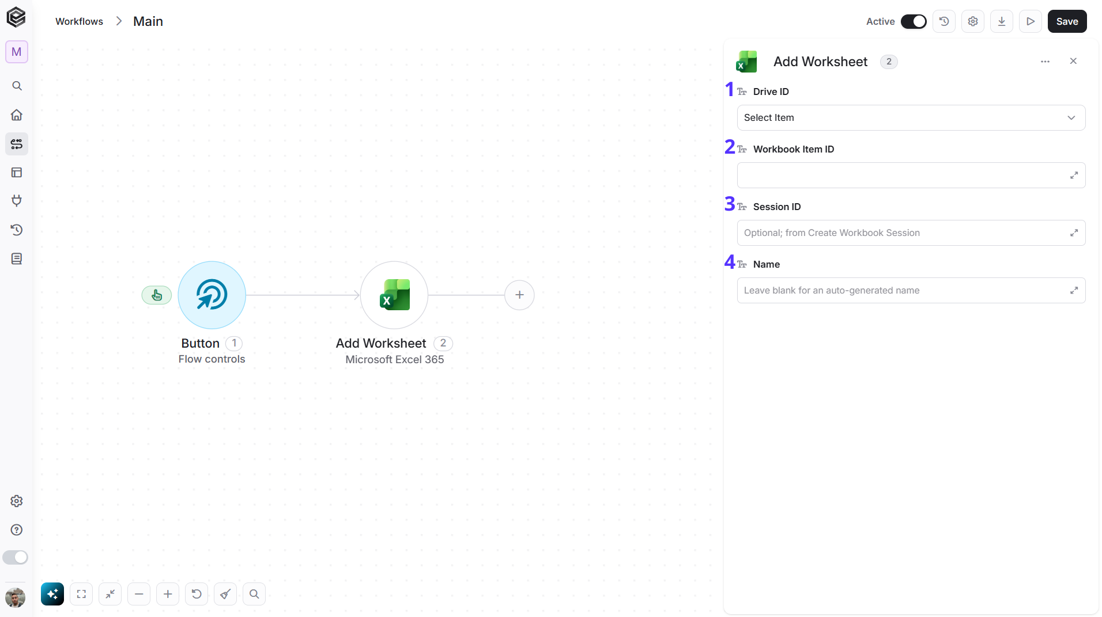Screen dimensions: 1102x617
Task: Open the Add Worksheet panel options menu
Action: pyautogui.click(x=1045, y=62)
